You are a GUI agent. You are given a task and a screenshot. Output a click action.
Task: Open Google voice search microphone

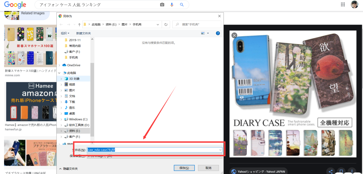(x=172, y=5)
